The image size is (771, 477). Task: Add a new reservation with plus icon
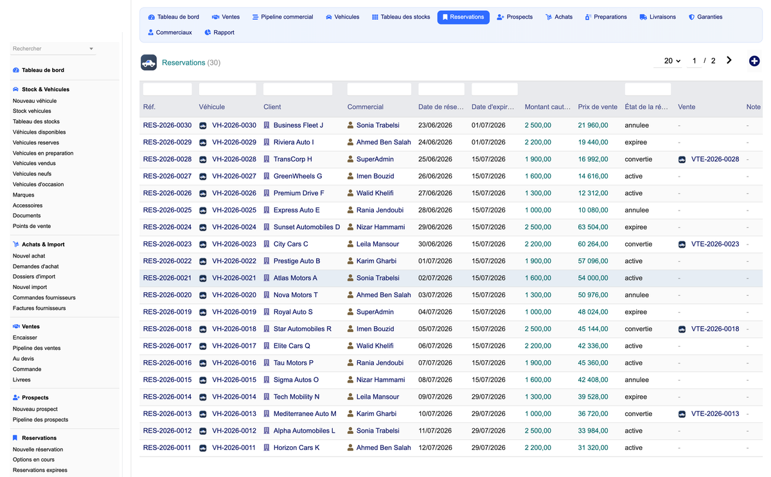click(x=754, y=61)
